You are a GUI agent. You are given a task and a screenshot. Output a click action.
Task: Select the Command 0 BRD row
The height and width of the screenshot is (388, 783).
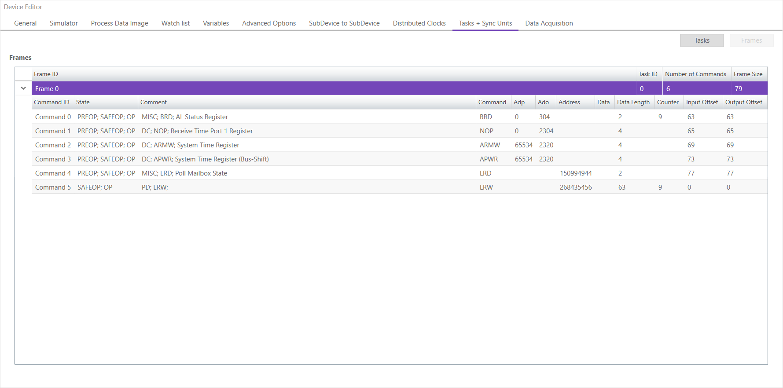tap(308, 117)
